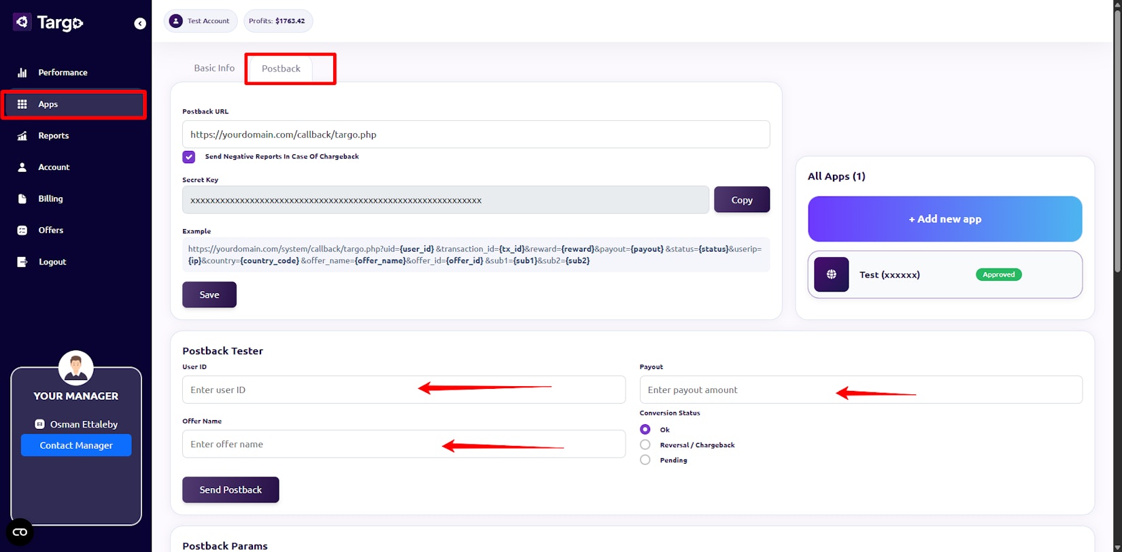Click the Postback URL input field
The image size is (1122, 552).
coord(475,135)
